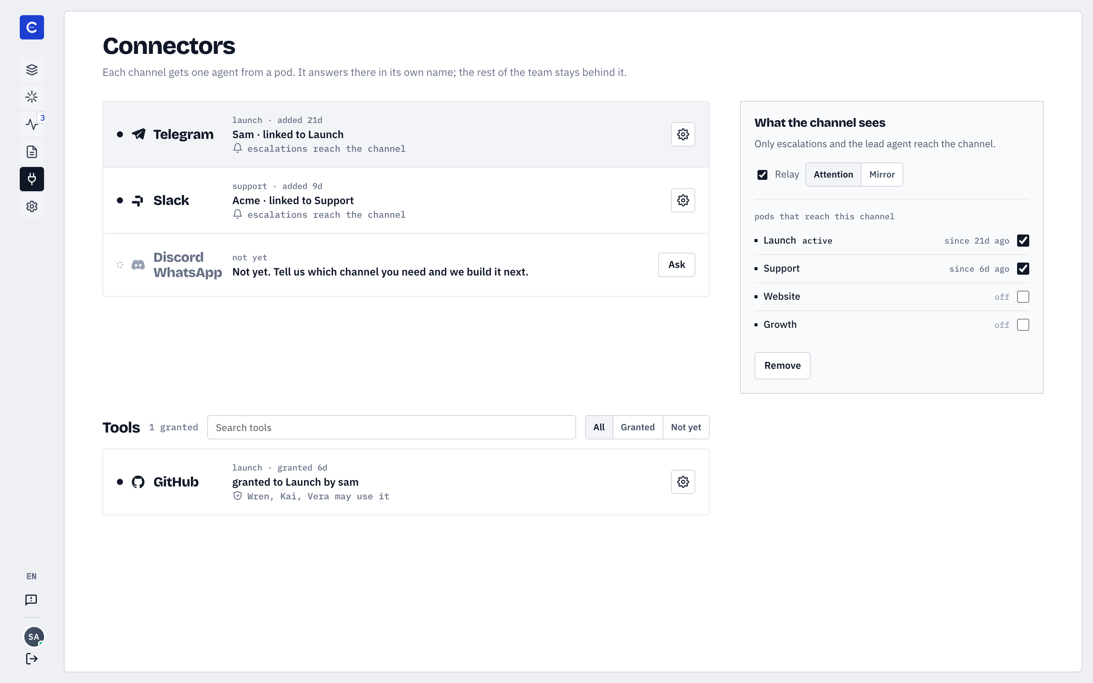1093x683 pixels.
Task: Open GitHub tool settings gear
Action: pyautogui.click(x=683, y=482)
